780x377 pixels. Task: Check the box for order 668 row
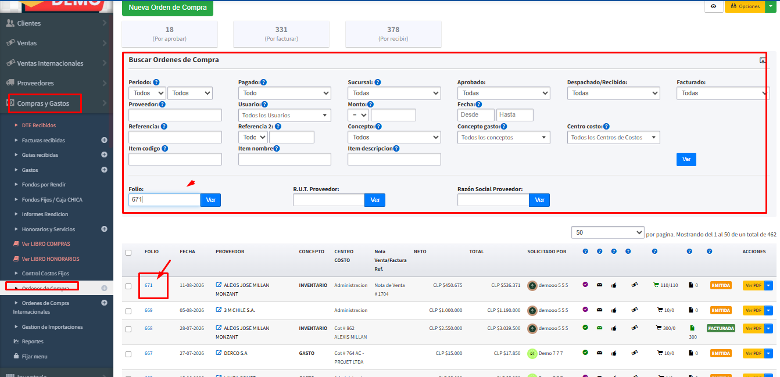pos(128,329)
